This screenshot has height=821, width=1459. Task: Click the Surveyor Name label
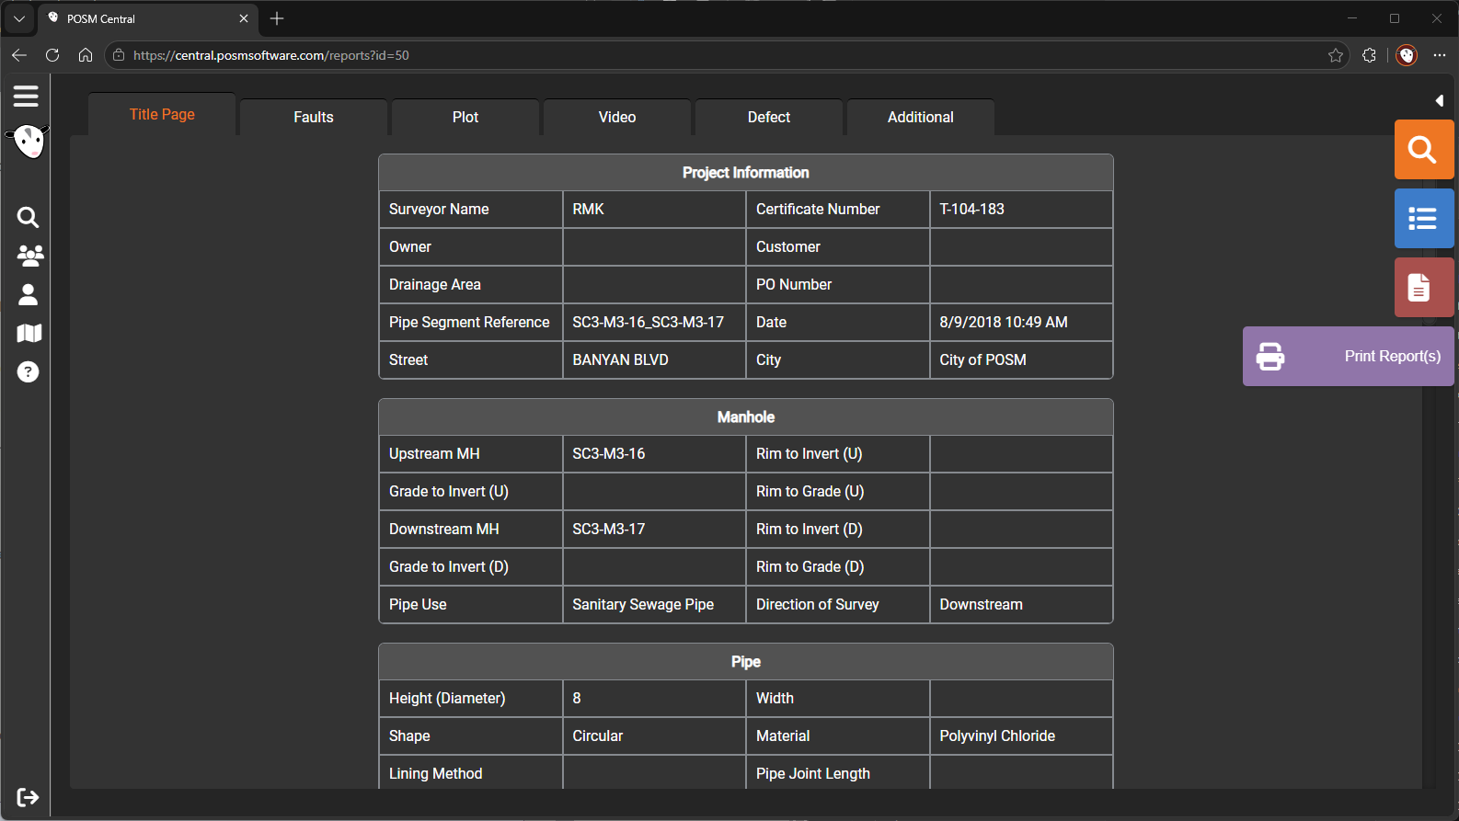(x=439, y=209)
